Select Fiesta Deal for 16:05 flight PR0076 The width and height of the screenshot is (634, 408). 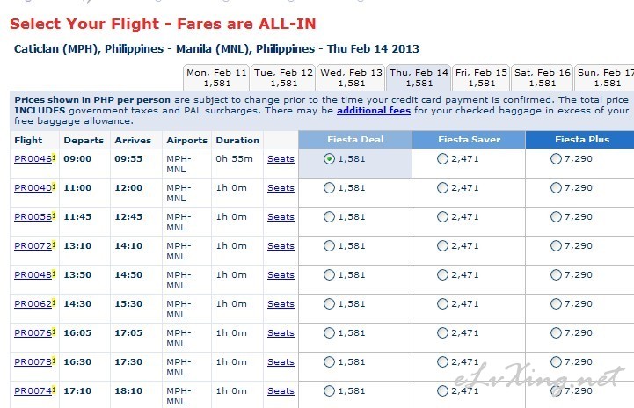coord(329,332)
